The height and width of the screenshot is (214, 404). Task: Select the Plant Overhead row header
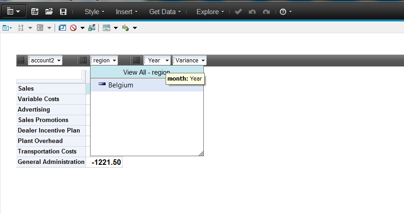[x=51, y=141]
